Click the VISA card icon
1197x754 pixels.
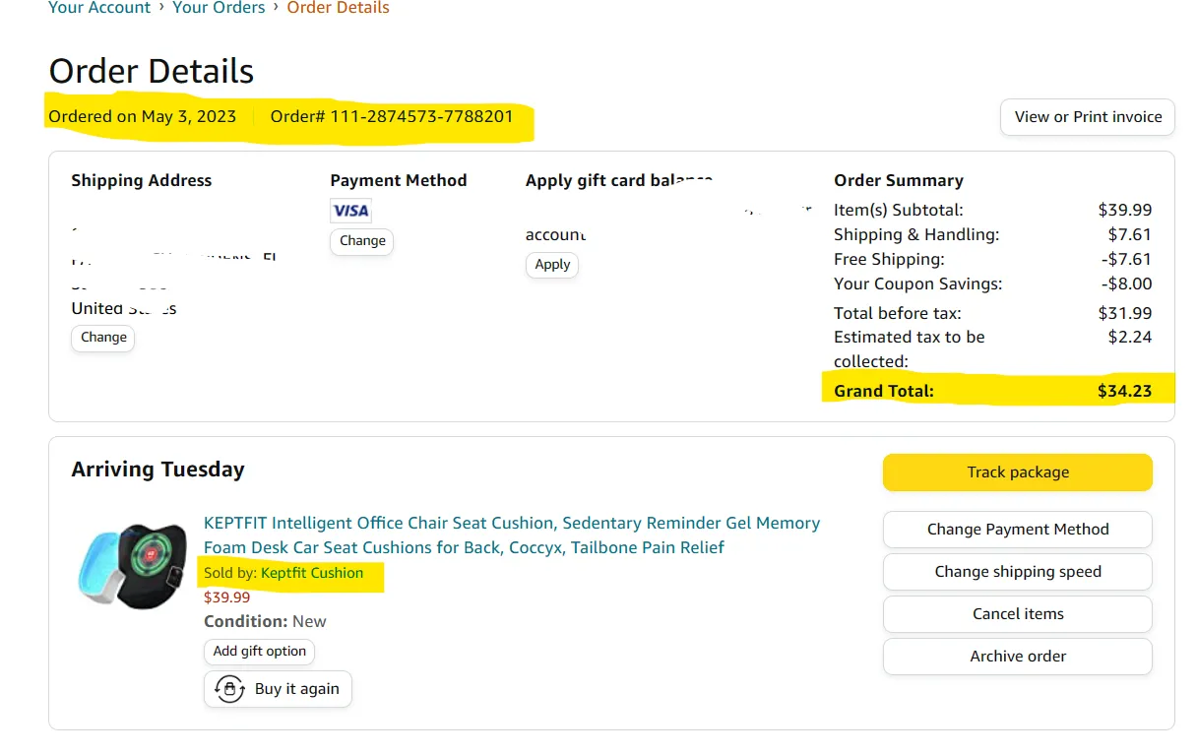[350, 211]
